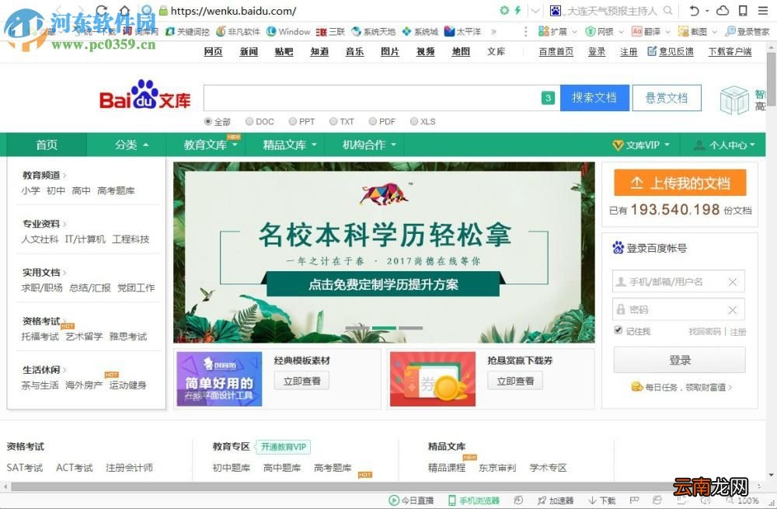Open the browser hamburger menu
777x509 pixels.
763,10
